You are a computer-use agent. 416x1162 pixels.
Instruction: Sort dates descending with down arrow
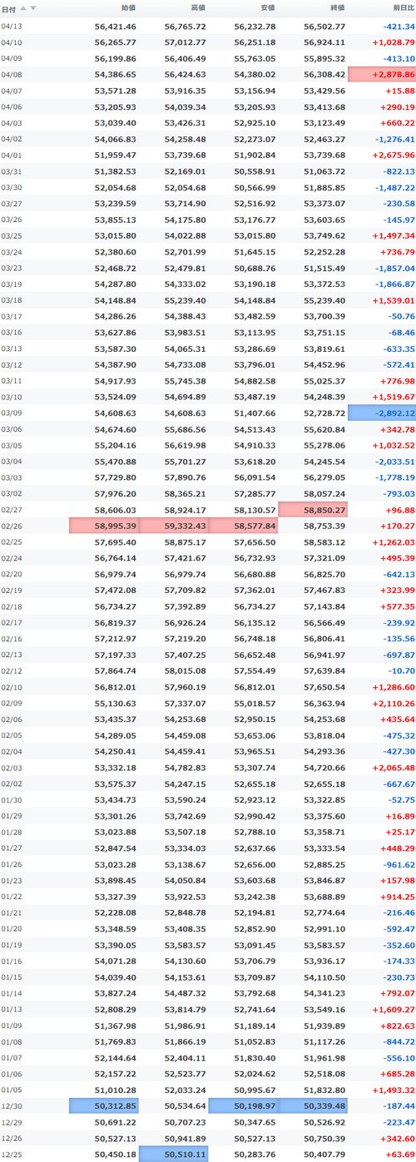33,7
